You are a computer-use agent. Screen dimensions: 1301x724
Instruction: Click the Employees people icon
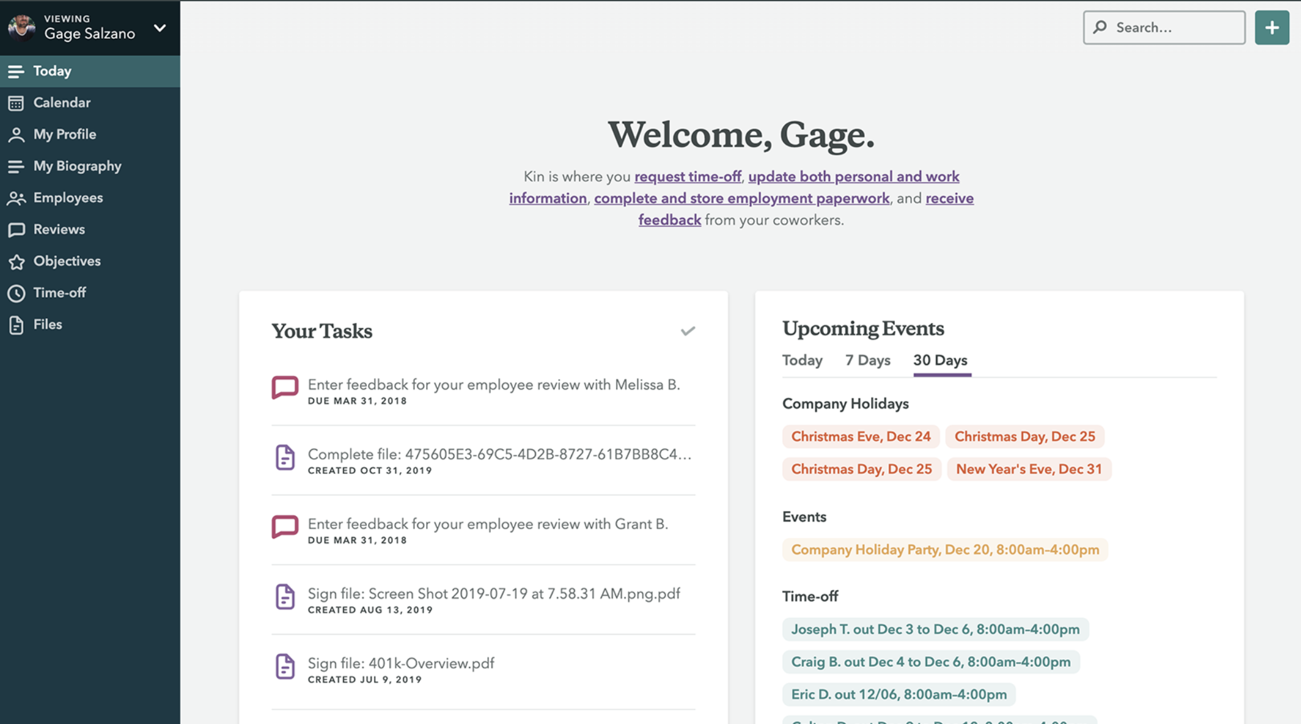(x=16, y=198)
